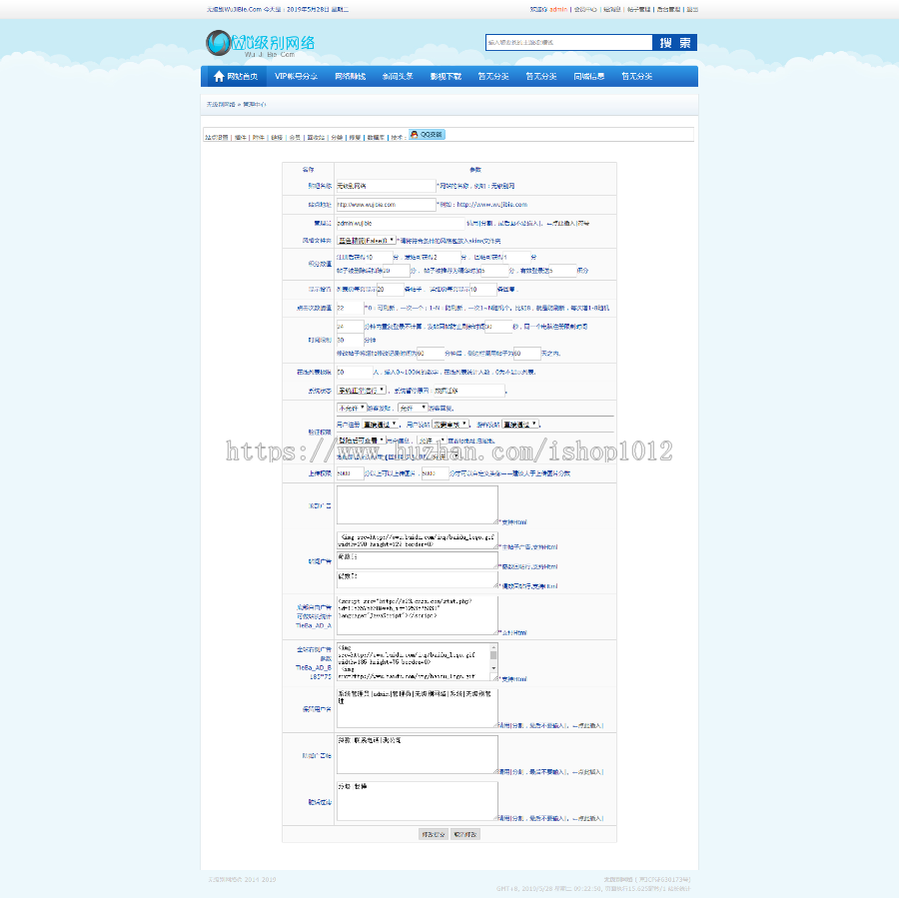Open the 同城信息 nav item
899x898 pixels.
(588, 76)
